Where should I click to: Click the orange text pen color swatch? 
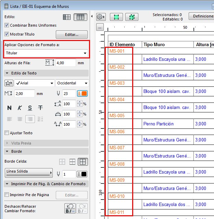coord(82,93)
